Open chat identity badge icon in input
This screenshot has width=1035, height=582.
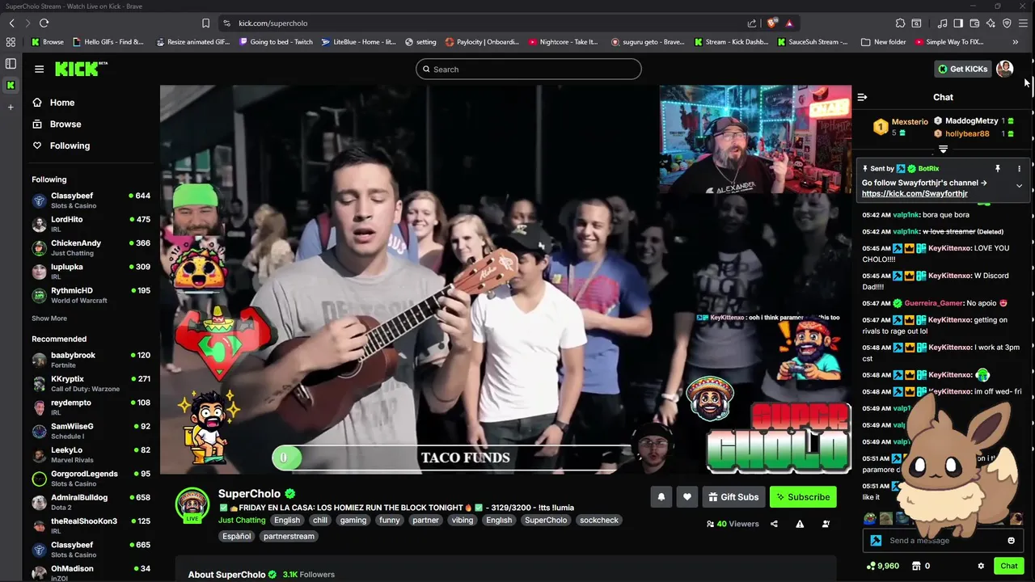click(876, 541)
